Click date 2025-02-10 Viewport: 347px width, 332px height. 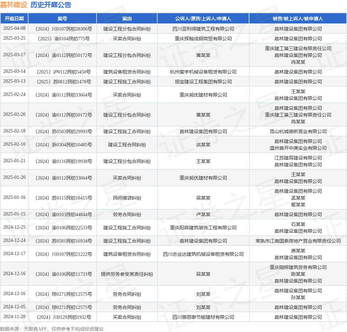click(14, 144)
